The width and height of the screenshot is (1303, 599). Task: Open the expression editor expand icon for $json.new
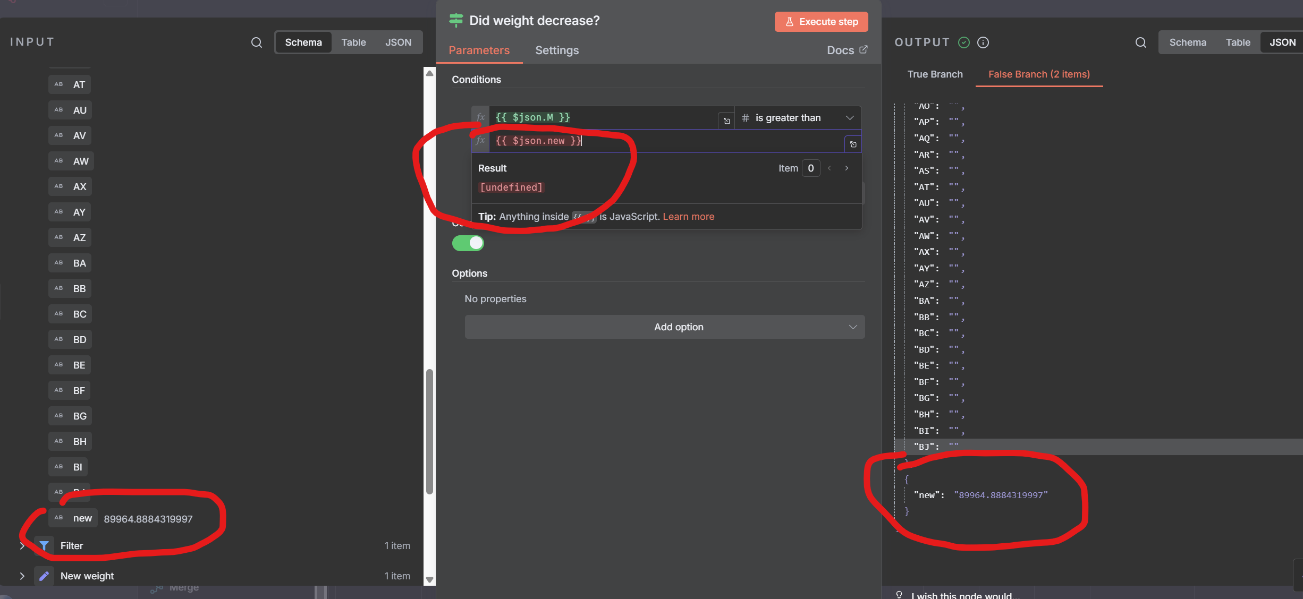(x=852, y=144)
